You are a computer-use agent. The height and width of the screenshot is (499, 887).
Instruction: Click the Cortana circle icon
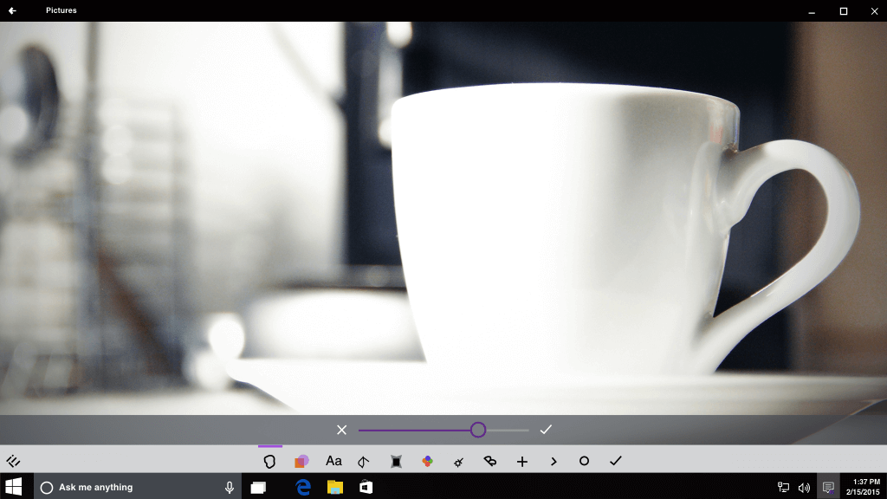pyautogui.click(x=47, y=487)
